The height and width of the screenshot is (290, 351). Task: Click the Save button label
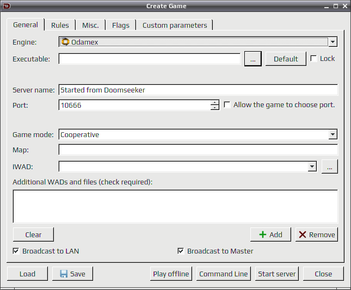[x=77, y=274]
